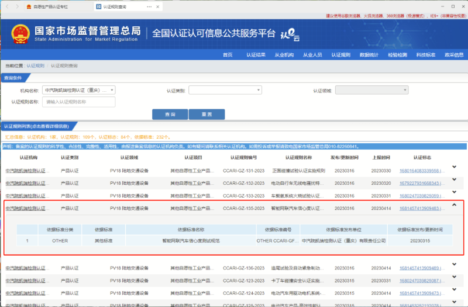Expand row CCARI-GZ-131-2023 with chevron arrow
The height and width of the screenshot is (307, 468).
click(x=455, y=170)
